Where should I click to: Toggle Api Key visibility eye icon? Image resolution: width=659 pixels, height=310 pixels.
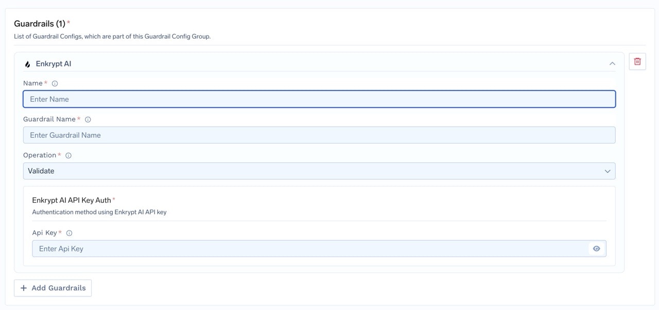click(x=596, y=249)
